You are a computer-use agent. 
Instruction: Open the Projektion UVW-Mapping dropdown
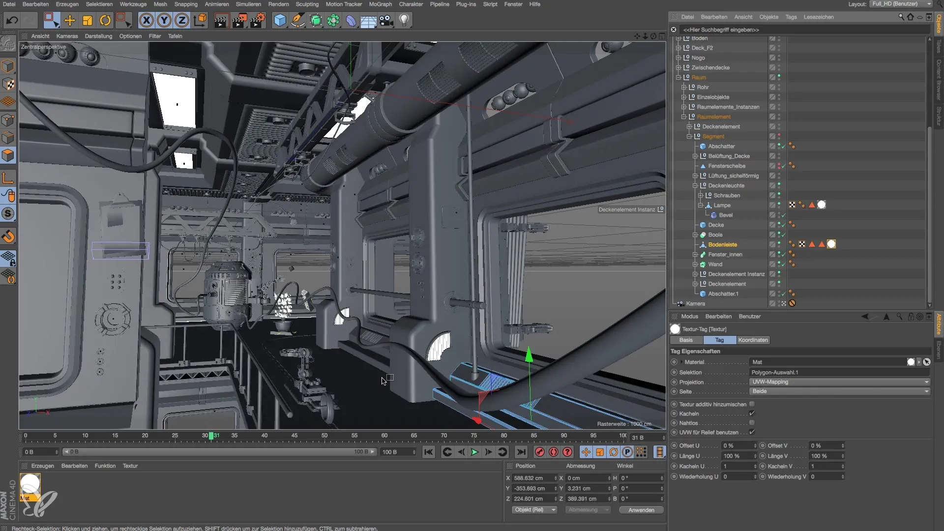[840, 382]
